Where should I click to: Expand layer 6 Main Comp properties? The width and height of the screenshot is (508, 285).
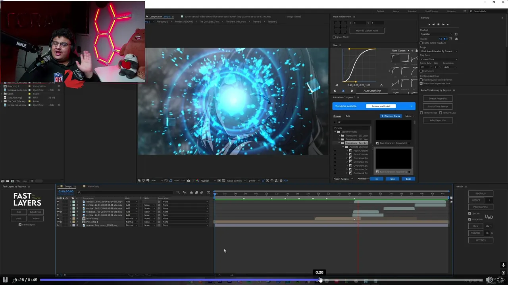[x=71, y=218]
